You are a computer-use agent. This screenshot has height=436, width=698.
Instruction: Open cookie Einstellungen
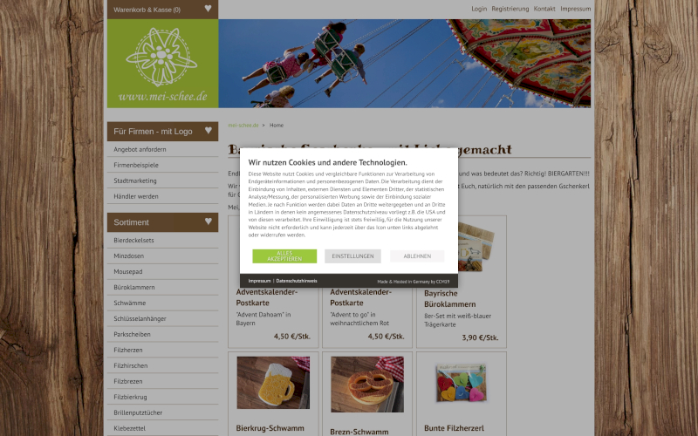tap(352, 256)
